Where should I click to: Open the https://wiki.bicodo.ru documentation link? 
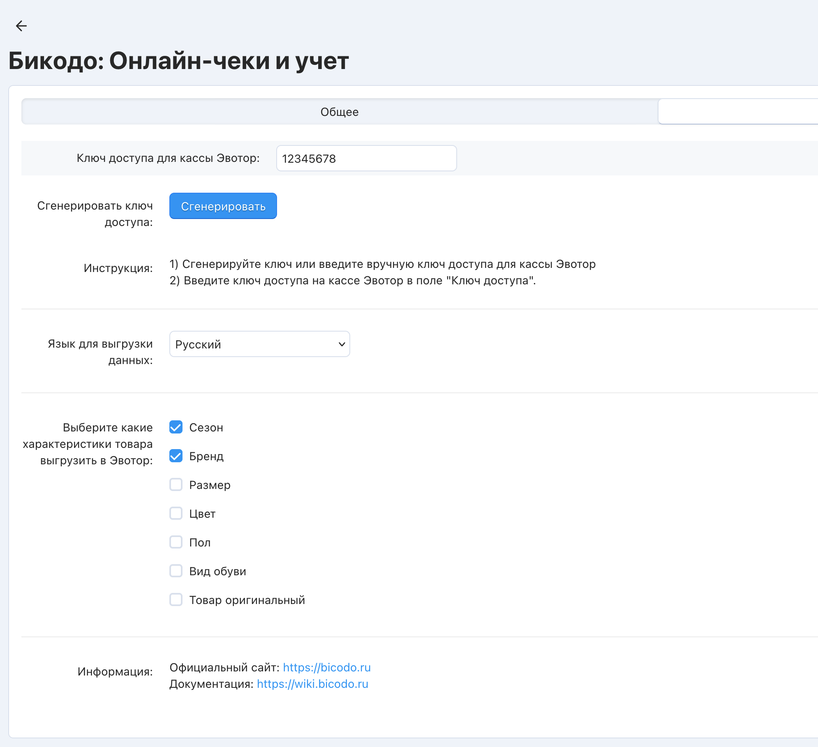(x=312, y=684)
